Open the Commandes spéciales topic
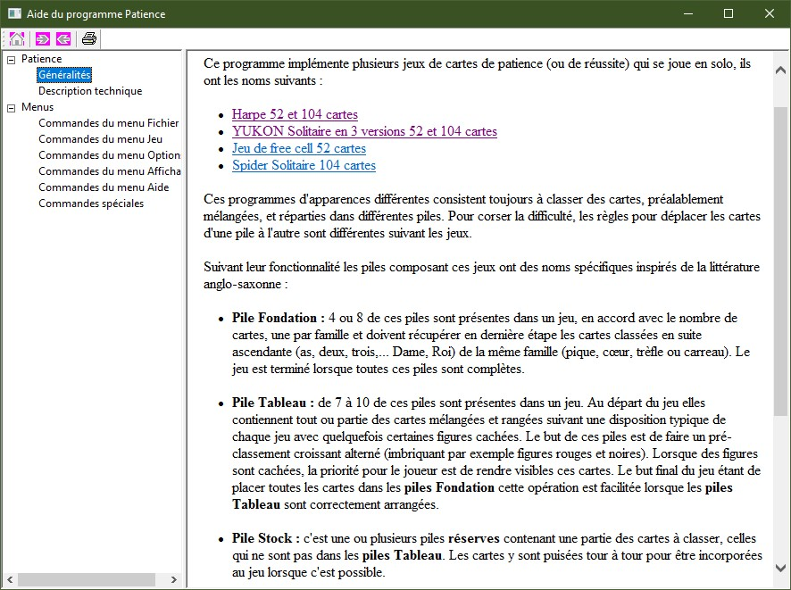The width and height of the screenshot is (791, 590). point(91,204)
